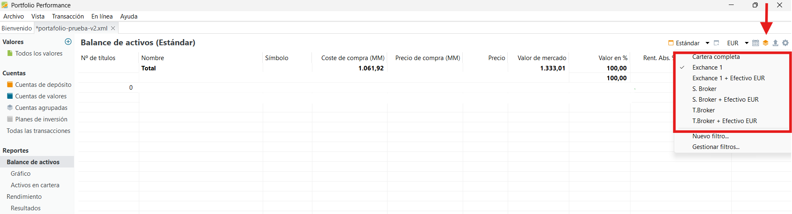Click the export data upload icon
This screenshot has height=214, width=792.
[x=775, y=43]
